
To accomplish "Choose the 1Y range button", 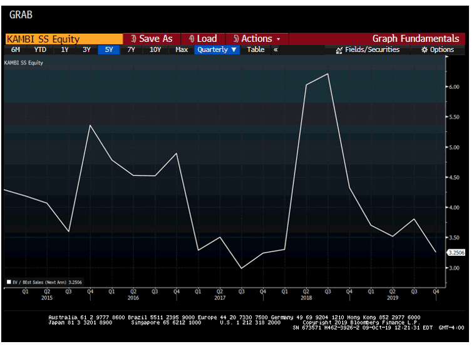I will click(x=64, y=49).
